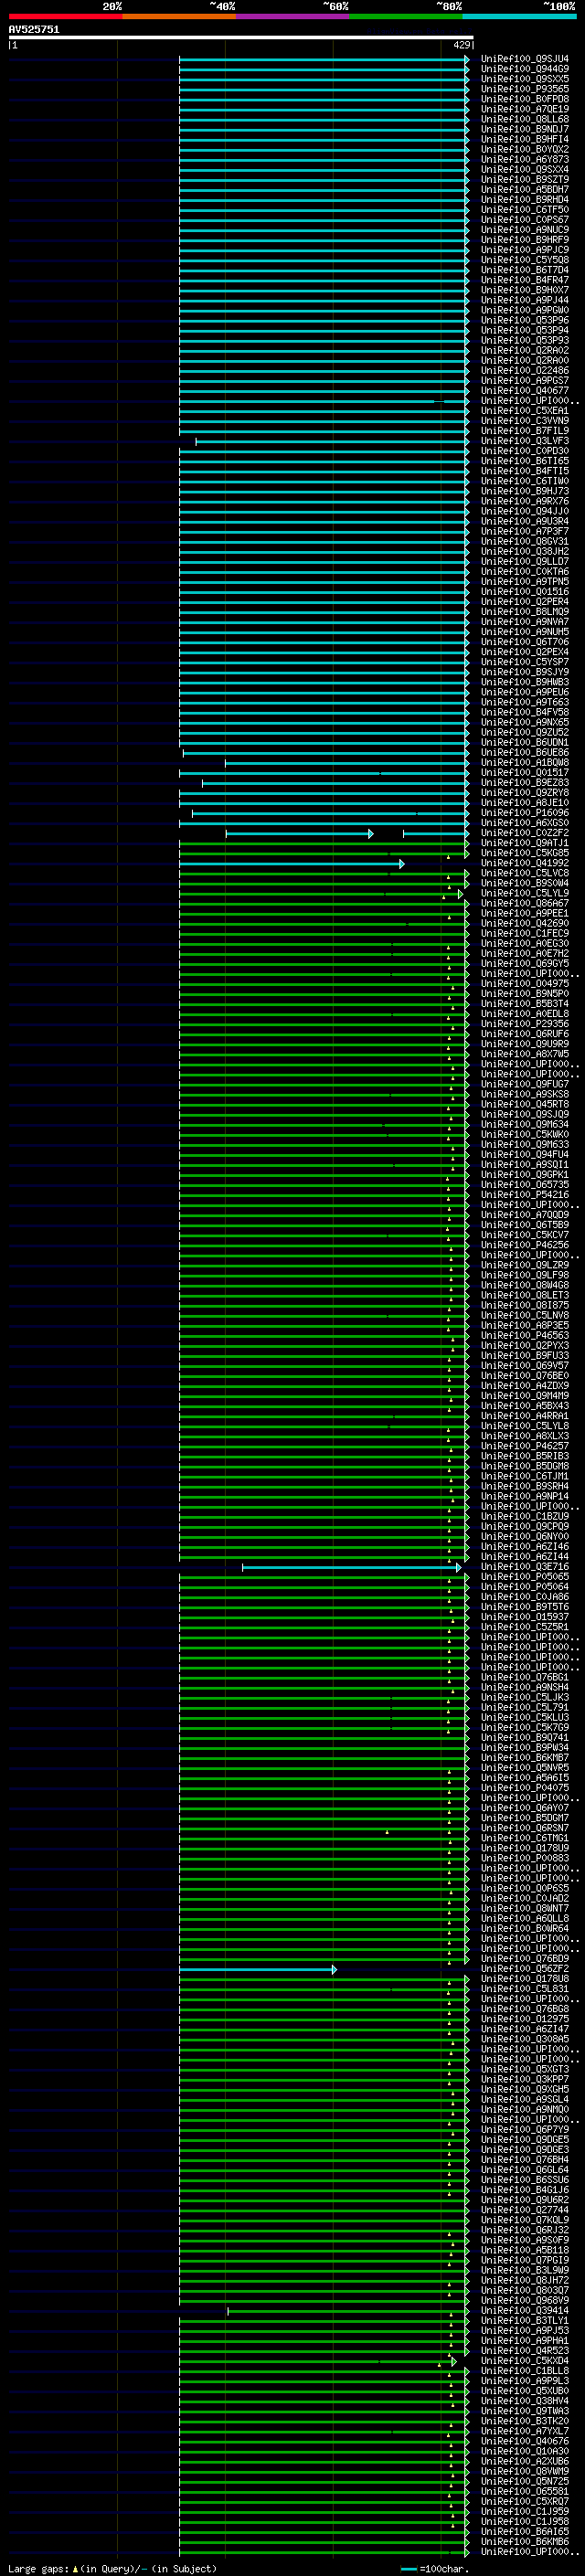
Task: Select label UniRef100_Q53P96
Action: pos(524,320)
